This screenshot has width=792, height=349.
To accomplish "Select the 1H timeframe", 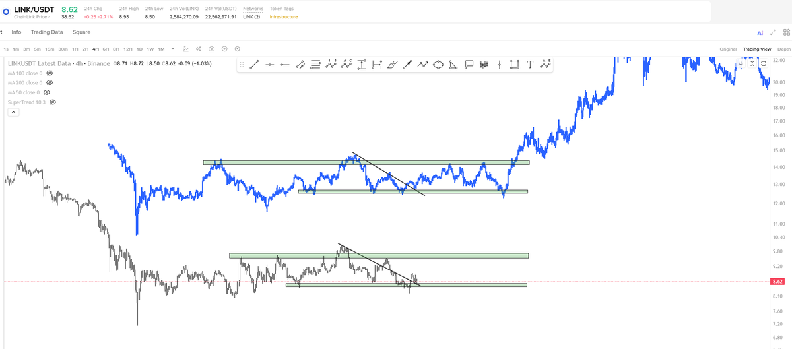I will (75, 49).
